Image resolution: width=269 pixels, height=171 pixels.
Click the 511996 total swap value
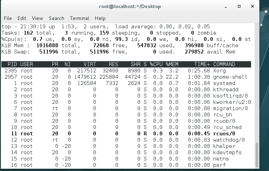(x=49, y=52)
